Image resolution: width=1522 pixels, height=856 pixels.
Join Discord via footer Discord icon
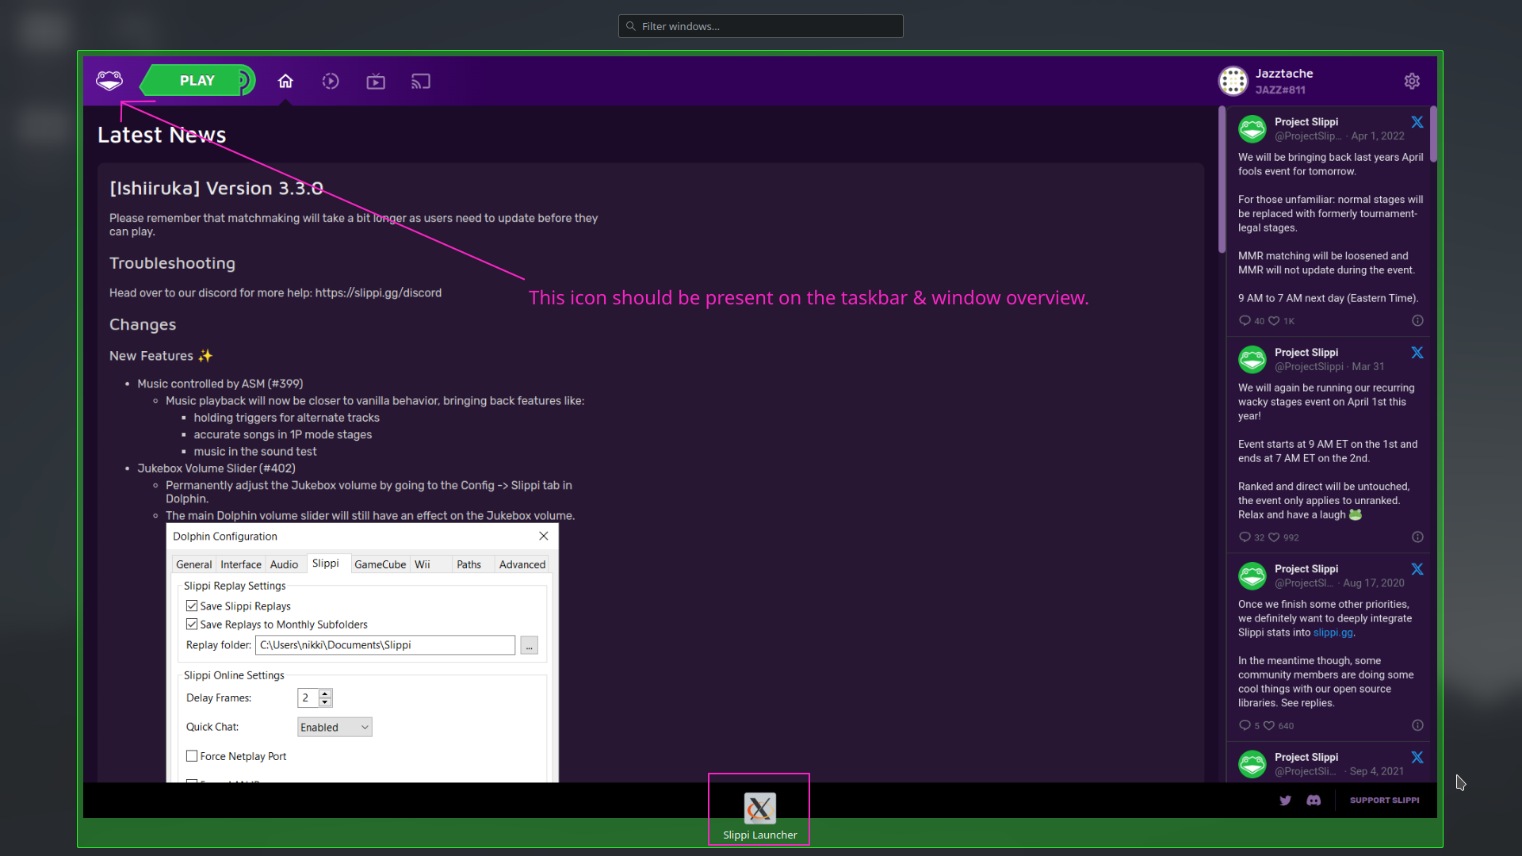[x=1314, y=801]
